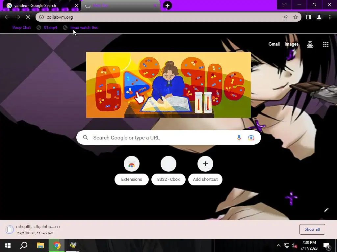Open lmao watch this bookmark
Viewport: 337px width, 252px height.
tap(80, 28)
